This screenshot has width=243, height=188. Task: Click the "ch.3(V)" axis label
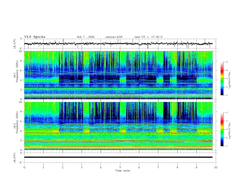(15, 158)
